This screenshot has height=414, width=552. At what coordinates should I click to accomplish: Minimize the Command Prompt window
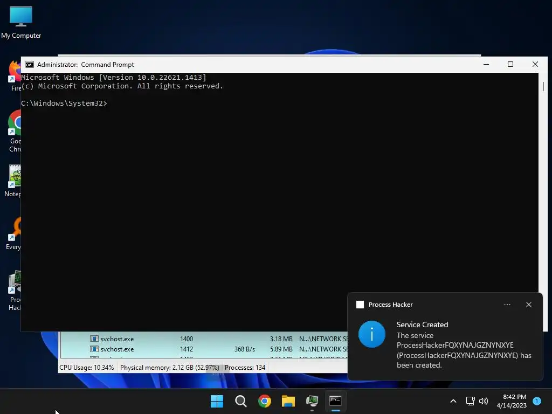486,65
